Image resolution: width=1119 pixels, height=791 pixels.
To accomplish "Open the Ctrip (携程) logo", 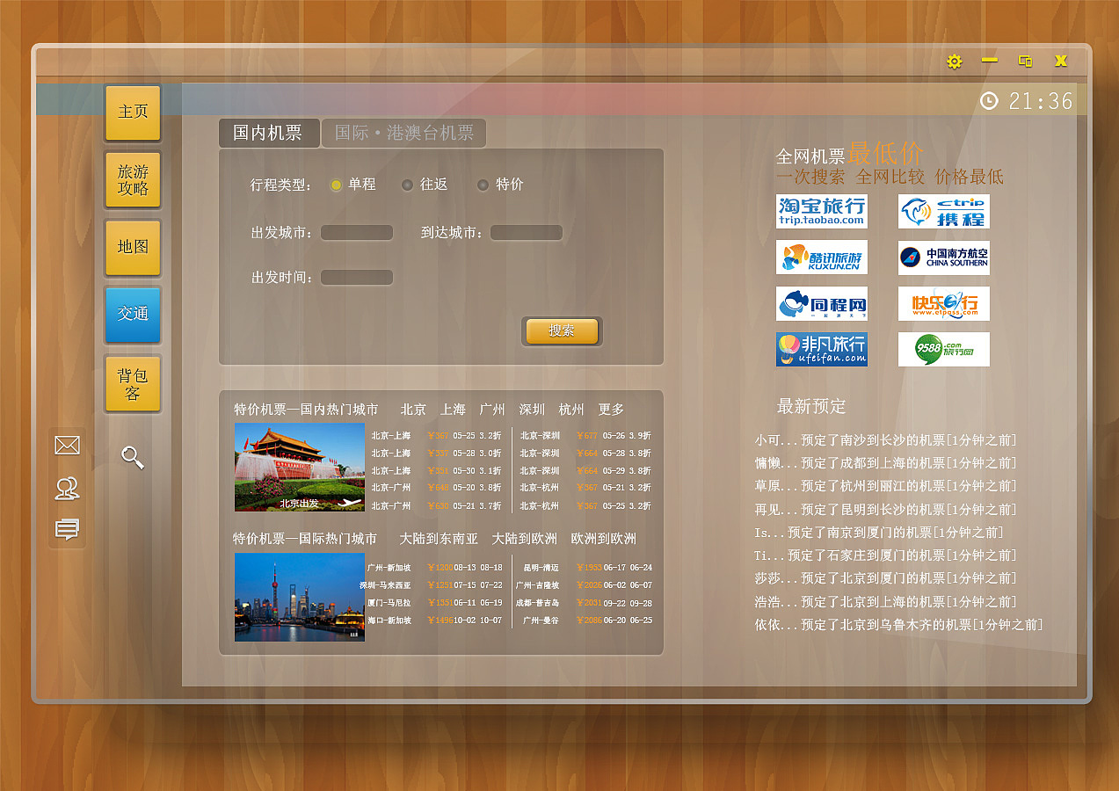I will tap(943, 212).
